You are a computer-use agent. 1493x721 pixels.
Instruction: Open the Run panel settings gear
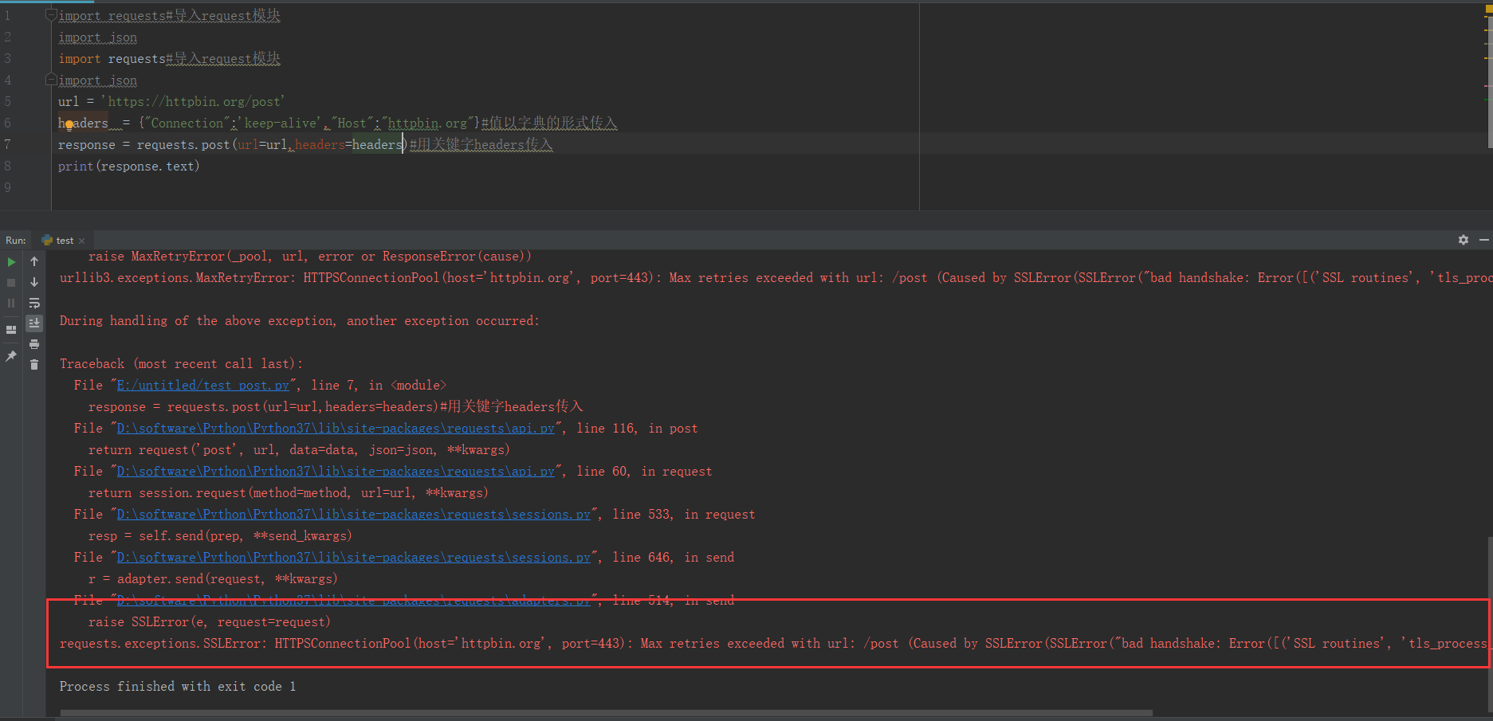[1464, 240]
